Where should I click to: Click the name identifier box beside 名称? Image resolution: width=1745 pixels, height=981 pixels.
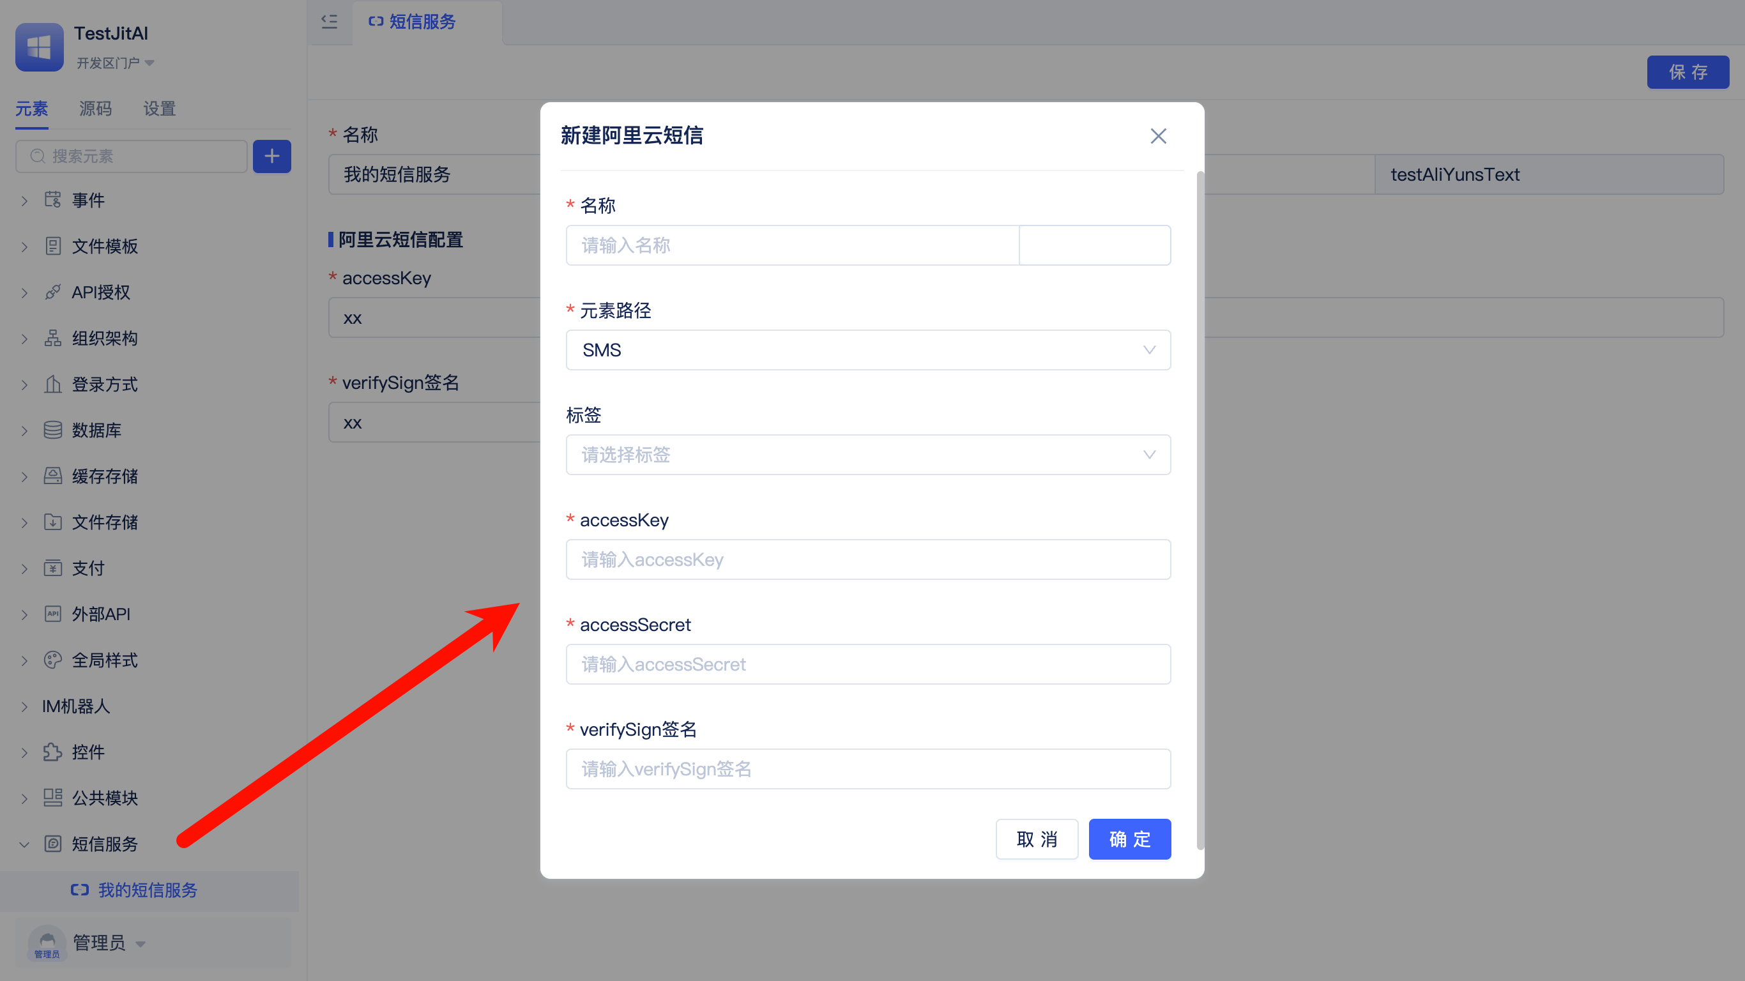pyautogui.click(x=1095, y=245)
